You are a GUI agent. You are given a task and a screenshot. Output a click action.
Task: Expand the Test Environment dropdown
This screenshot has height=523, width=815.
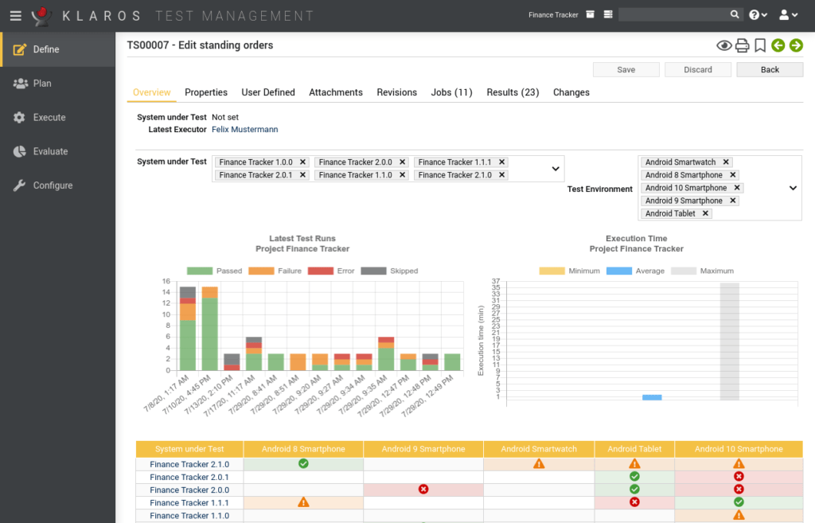791,188
